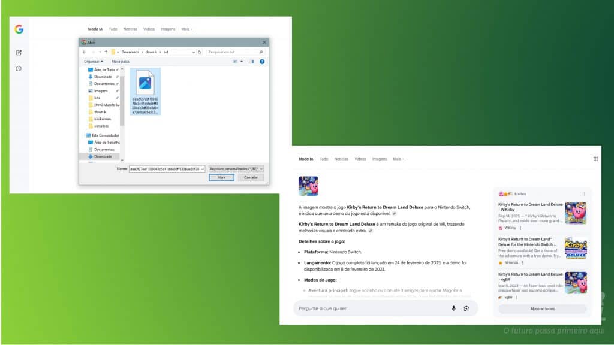Click the image search camera icon
The width and height of the screenshot is (614, 345).
pyautogui.click(x=466, y=308)
